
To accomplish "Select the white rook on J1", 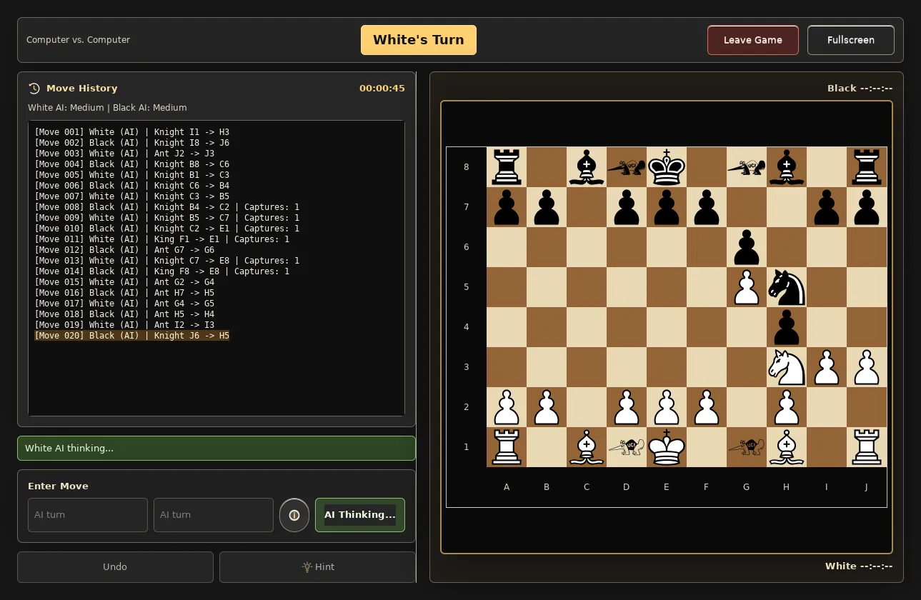I will point(867,447).
